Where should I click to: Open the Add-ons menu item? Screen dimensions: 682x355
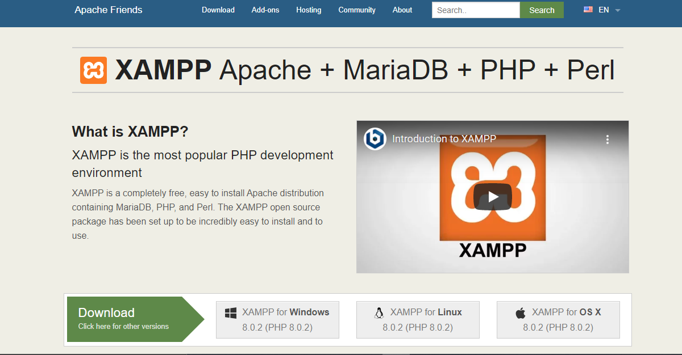[x=265, y=10]
